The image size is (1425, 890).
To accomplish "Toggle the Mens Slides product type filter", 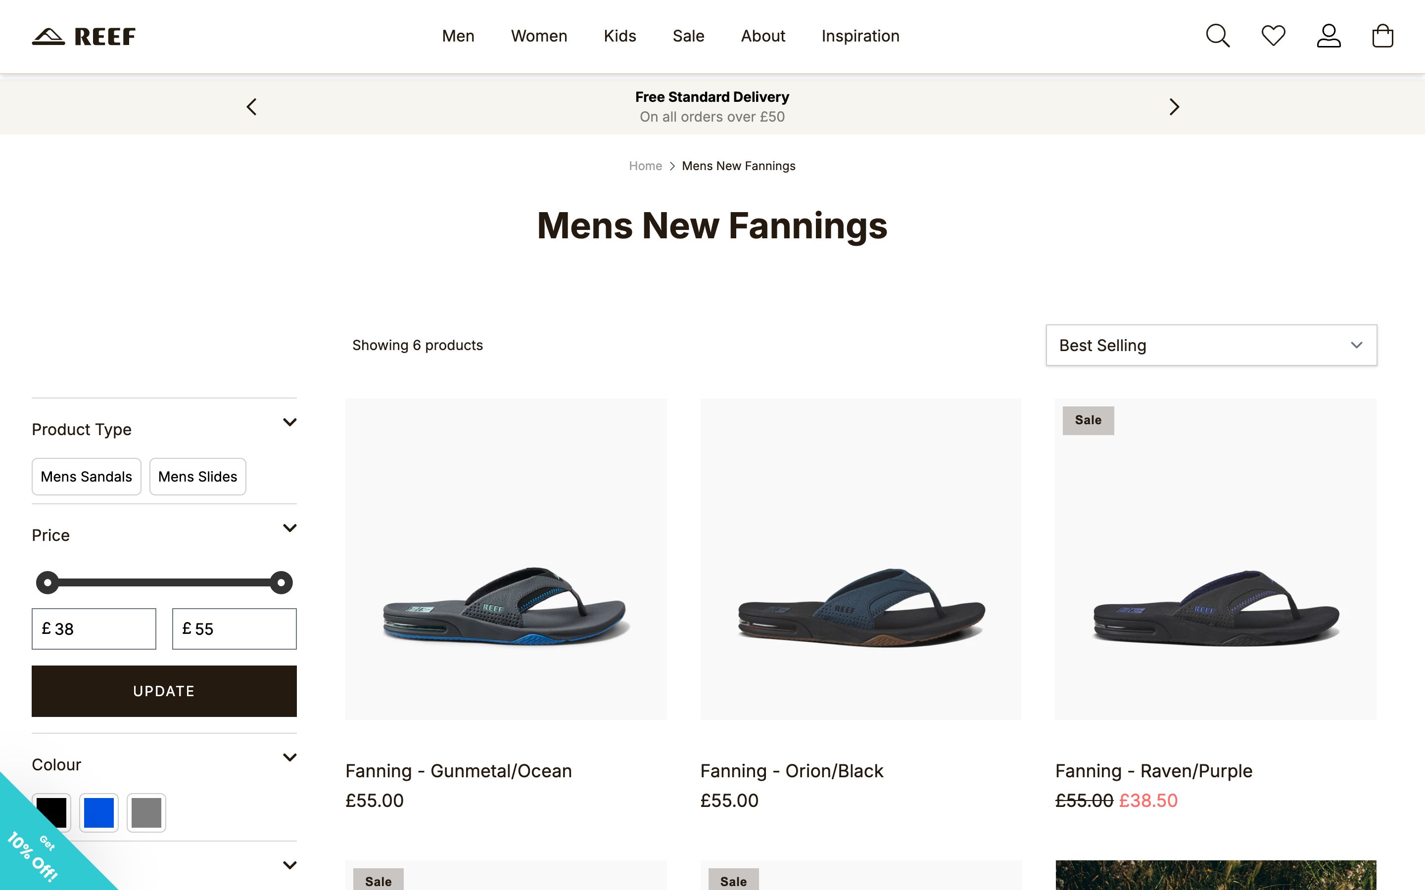I will pyautogui.click(x=197, y=477).
